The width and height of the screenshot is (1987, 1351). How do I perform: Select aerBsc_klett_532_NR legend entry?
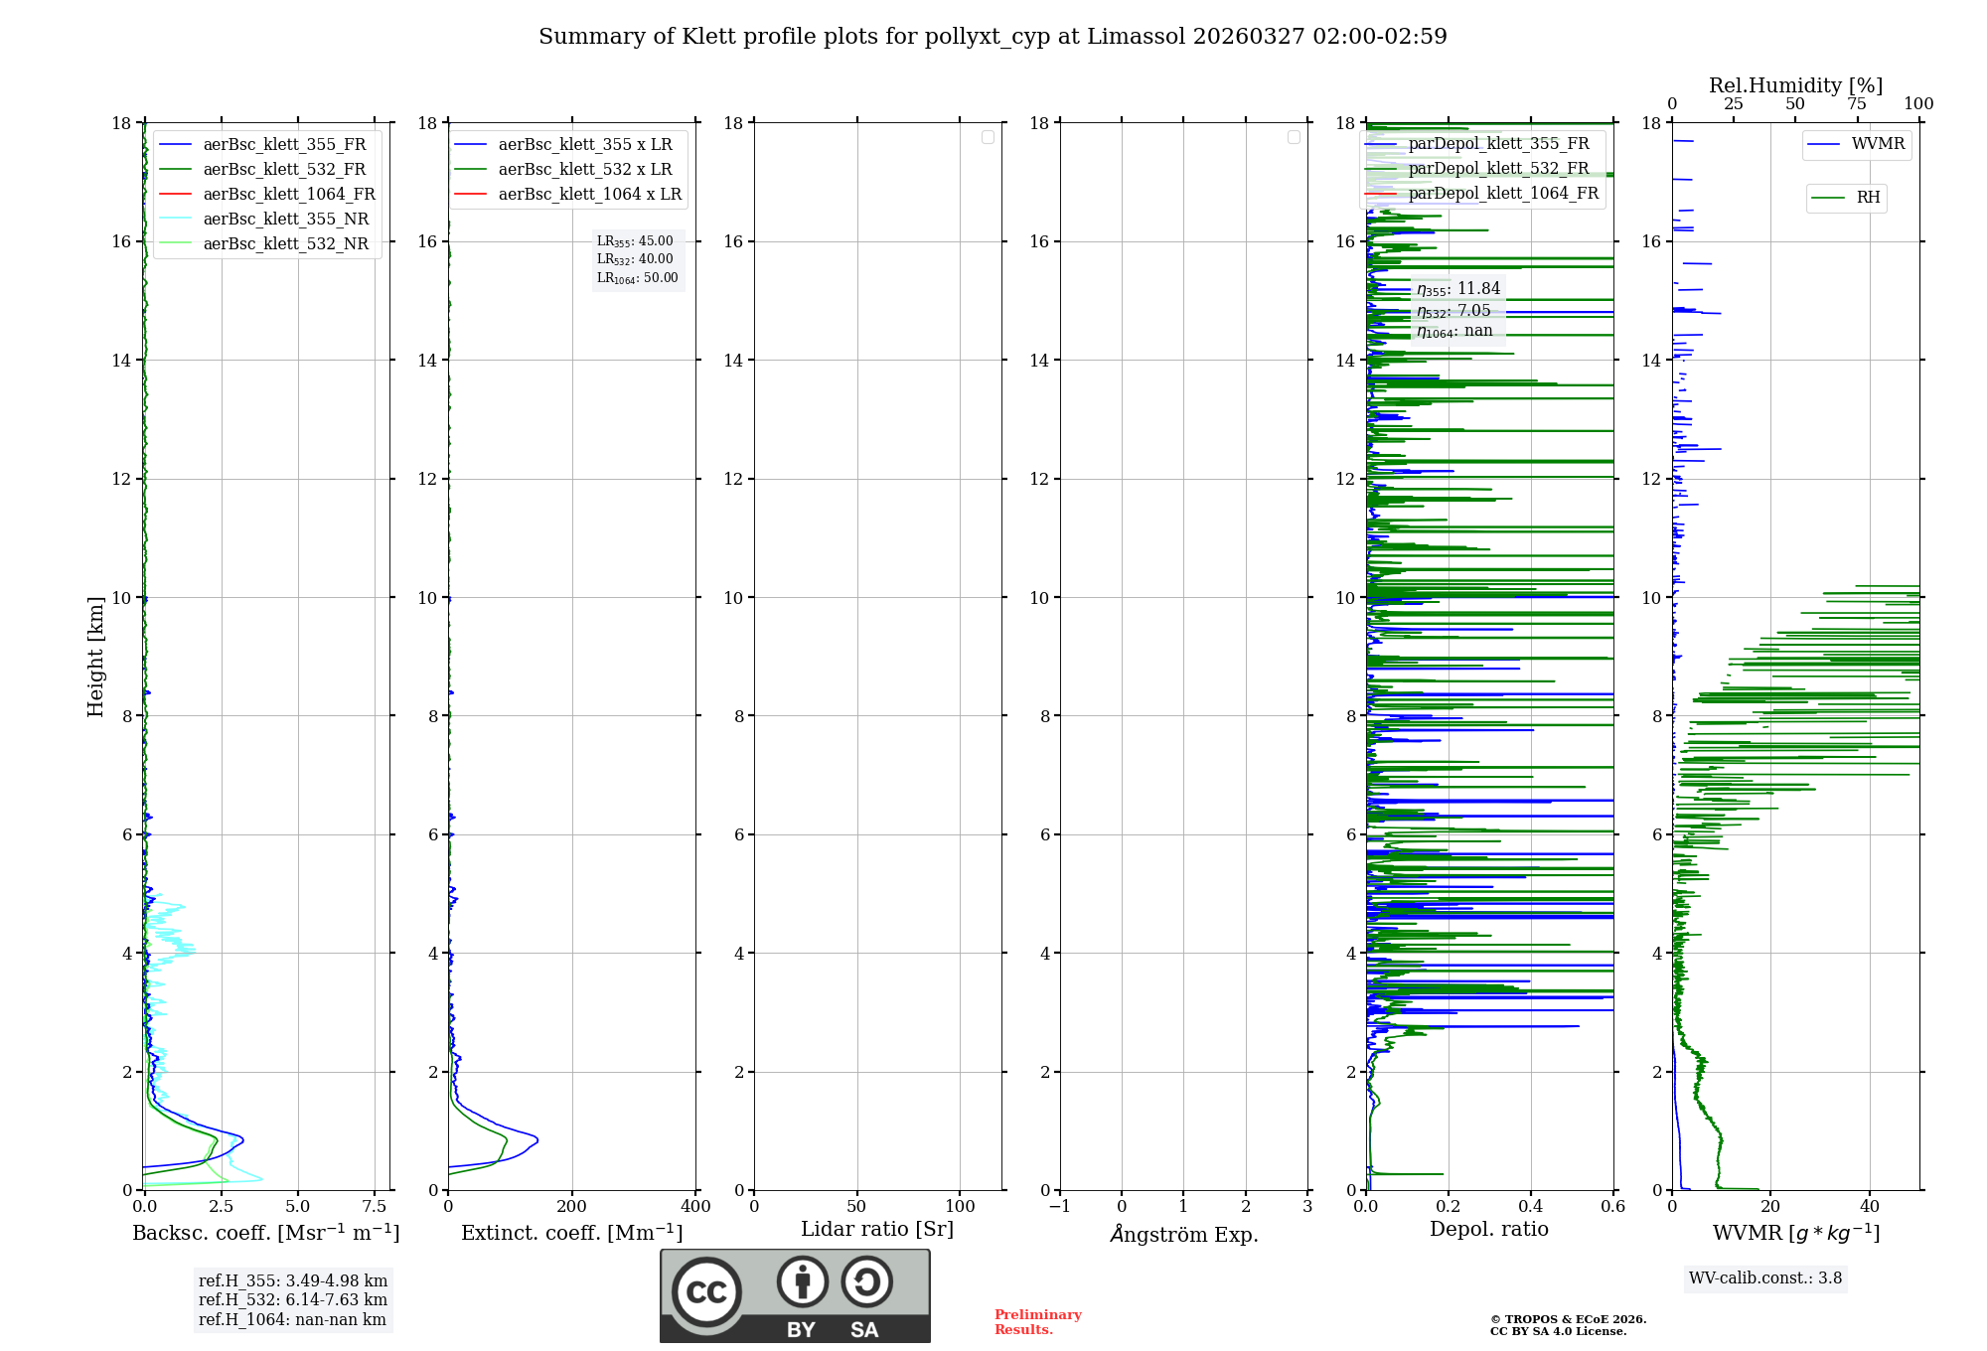285,244
